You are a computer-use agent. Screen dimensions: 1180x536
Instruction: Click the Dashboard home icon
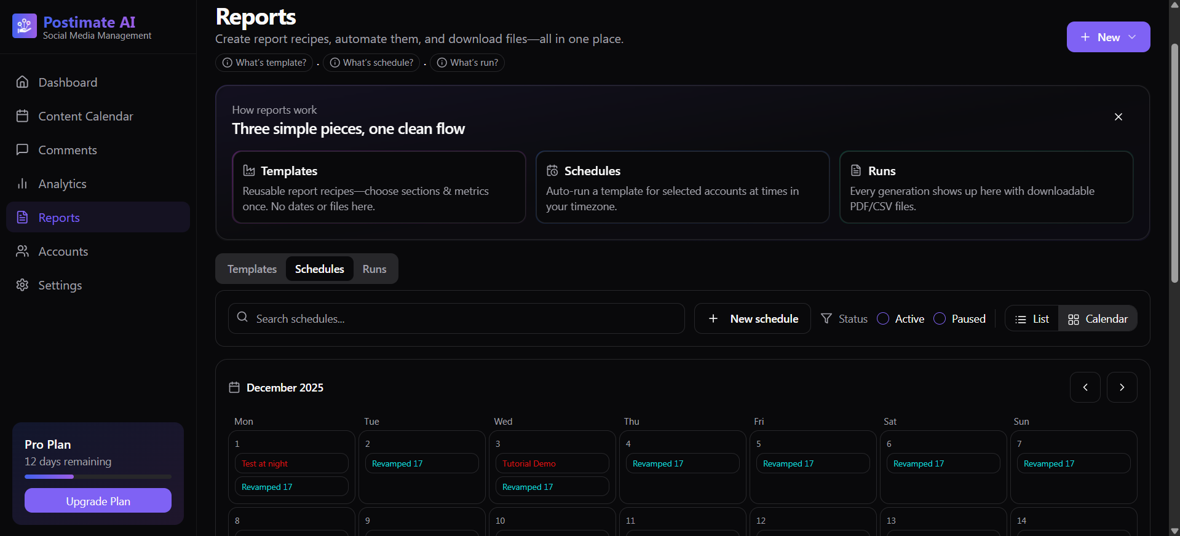[23, 82]
